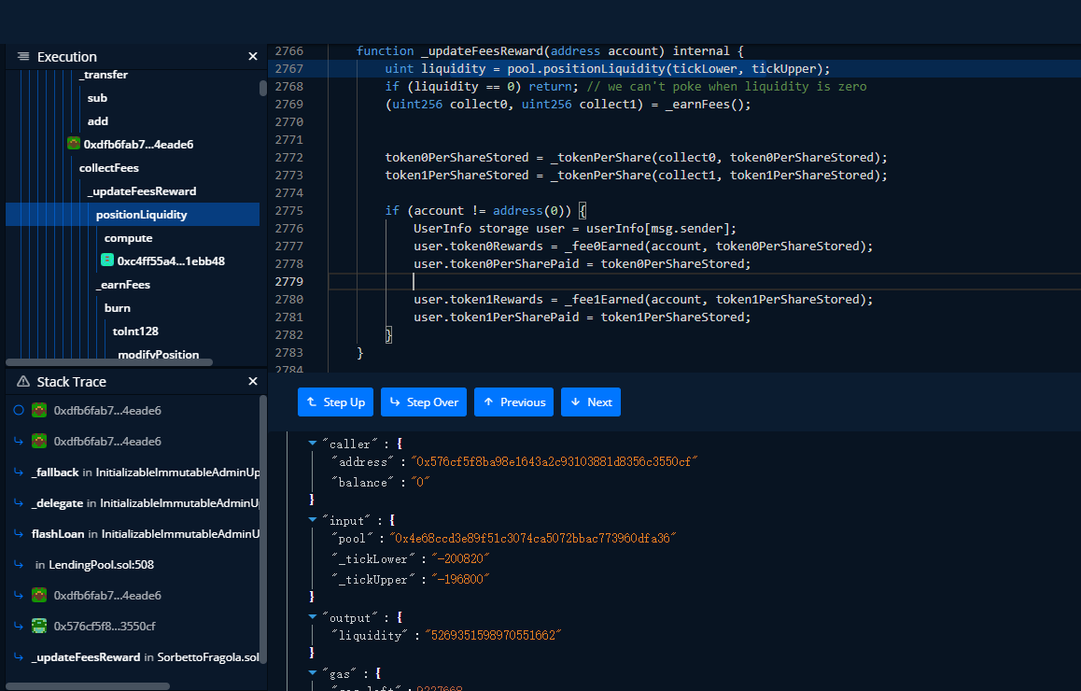Click code line number 2775
Viewport: 1081px width, 691px height.
point(288,211)
